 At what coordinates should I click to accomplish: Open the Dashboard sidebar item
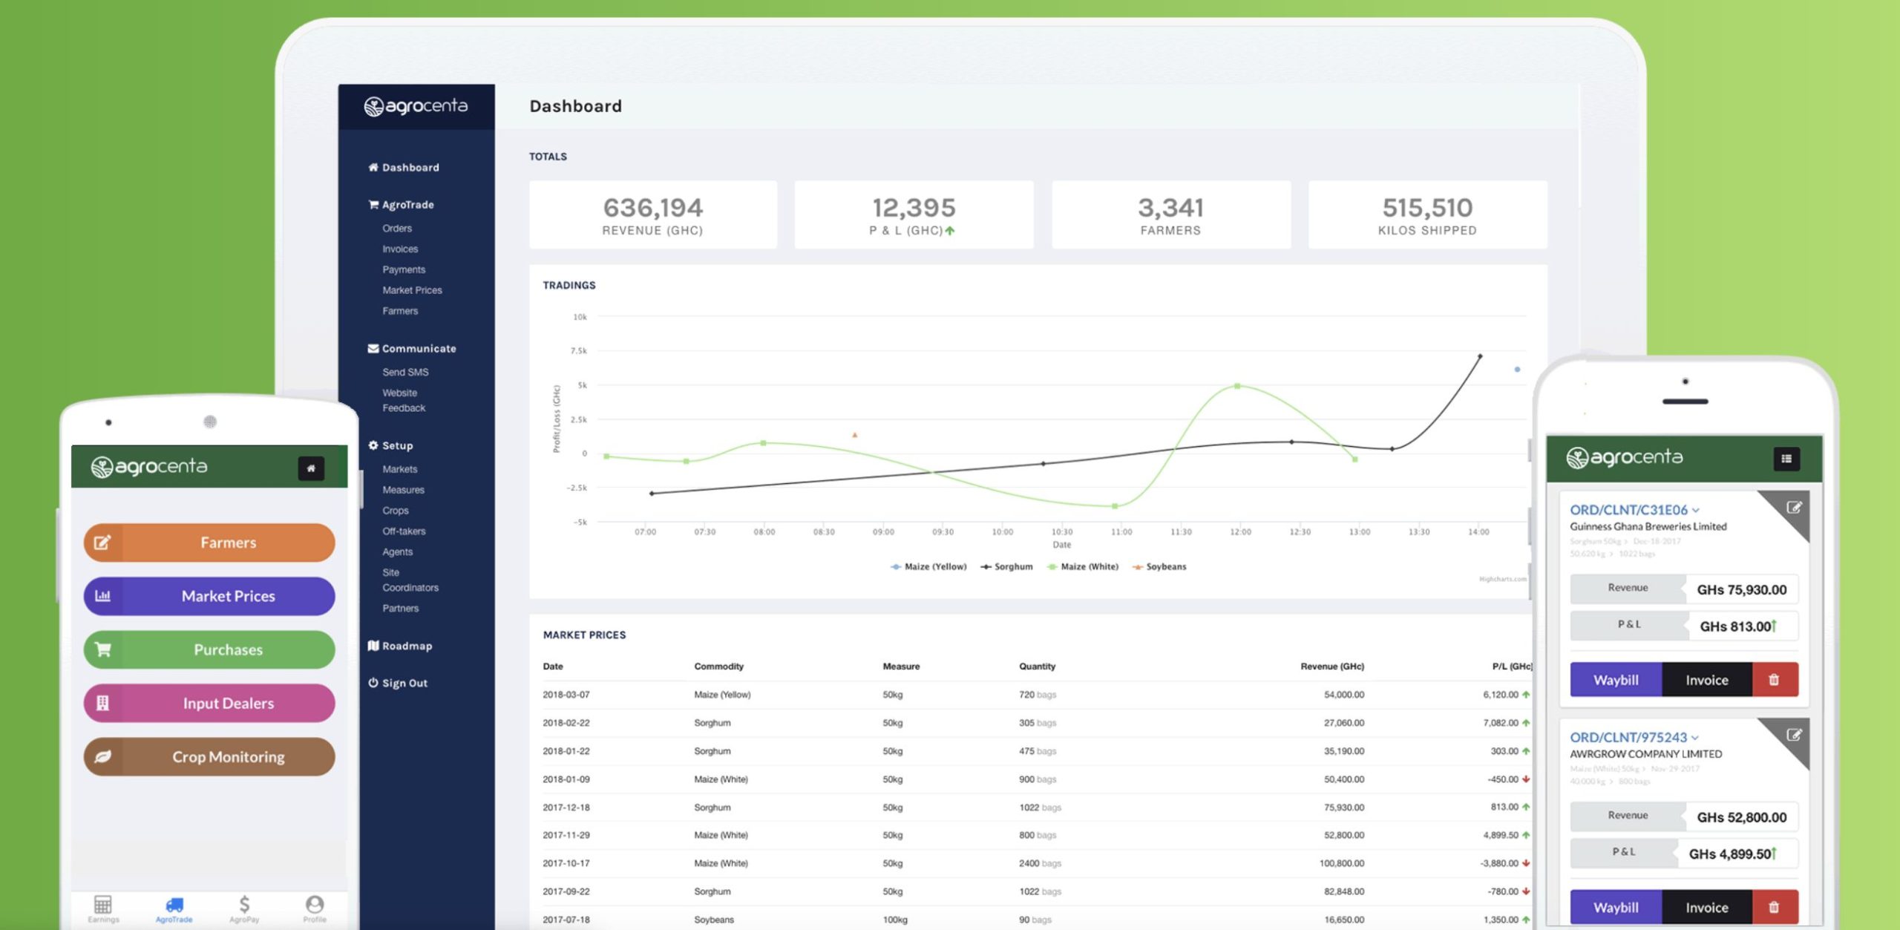(403, 168)
